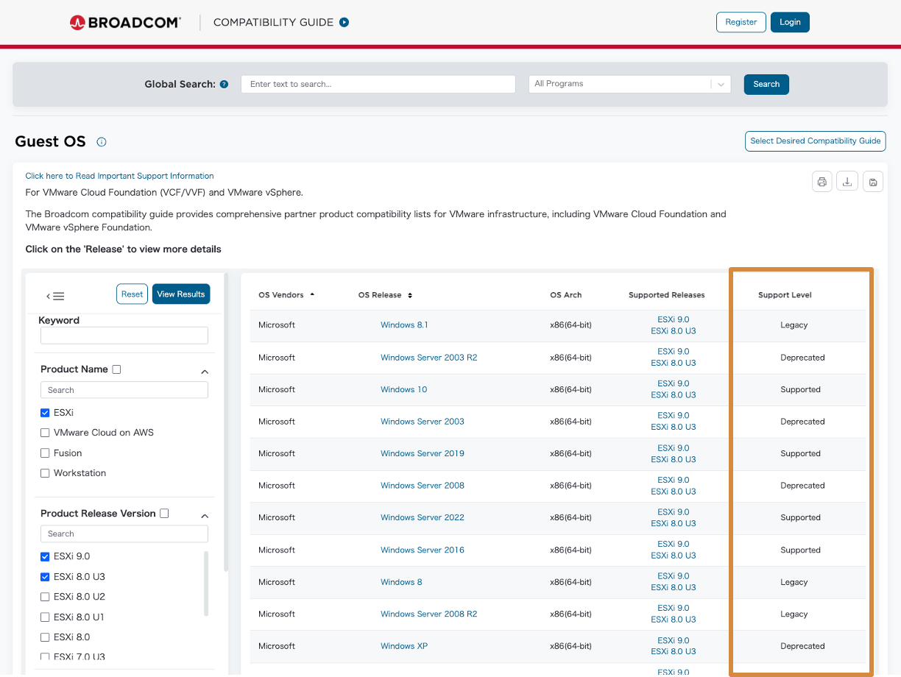Open the Windows Server 2019 release details
This screenshot has height=677, width=901.
(x=422, y=453)
